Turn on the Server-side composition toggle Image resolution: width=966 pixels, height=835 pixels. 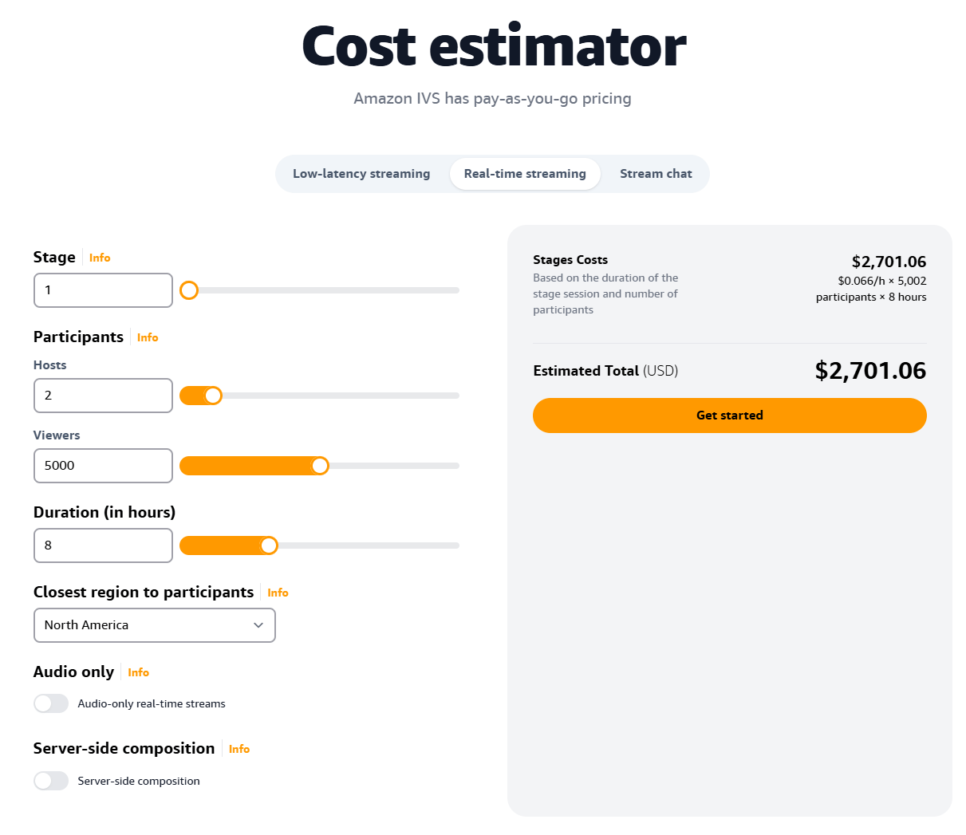click(51, 781)
